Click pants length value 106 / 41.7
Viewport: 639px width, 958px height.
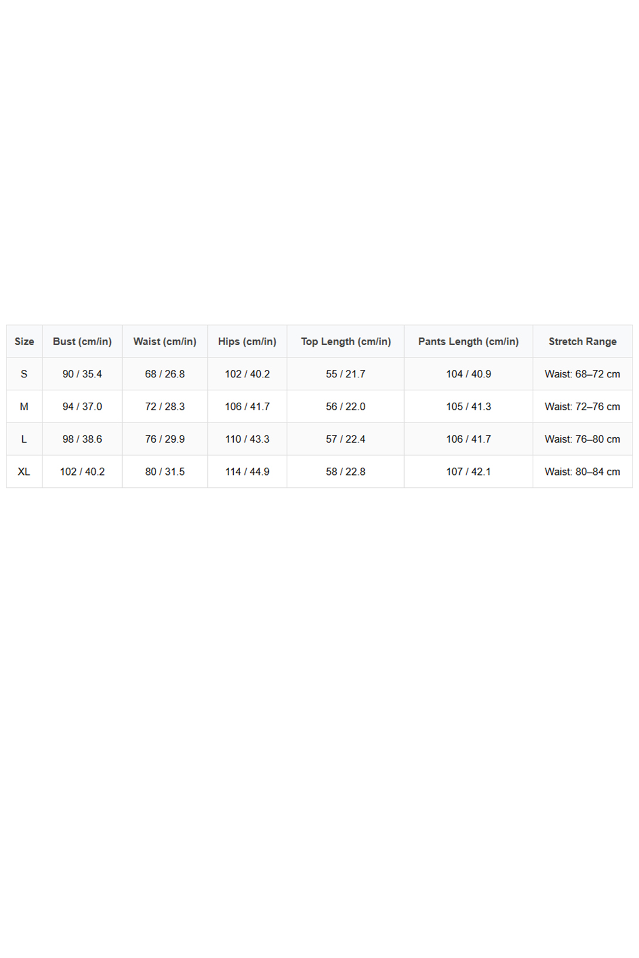tap(469, 439)
